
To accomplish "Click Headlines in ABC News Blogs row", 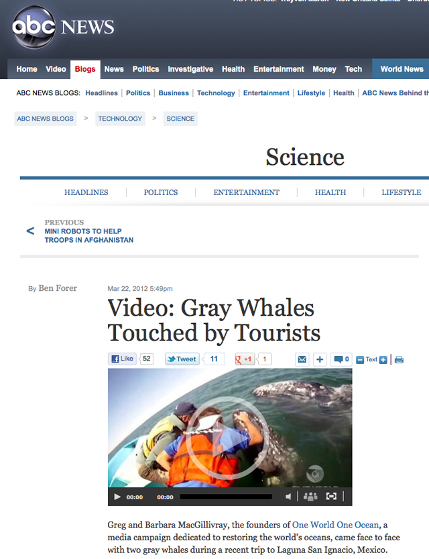I will pyautogui.click(x=102, y=93).
